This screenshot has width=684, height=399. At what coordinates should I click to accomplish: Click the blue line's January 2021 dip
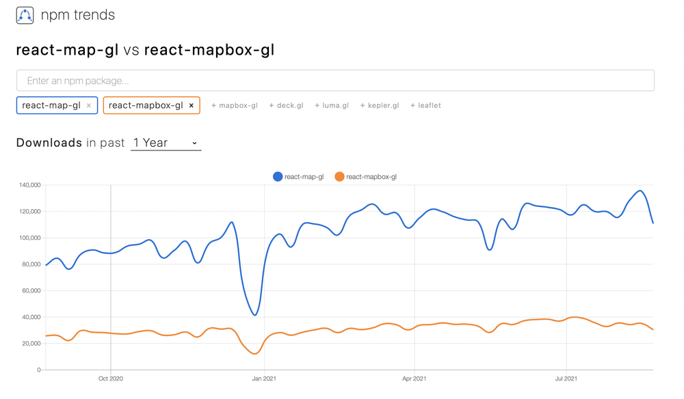pyautogui.click(x=255, y=314)
